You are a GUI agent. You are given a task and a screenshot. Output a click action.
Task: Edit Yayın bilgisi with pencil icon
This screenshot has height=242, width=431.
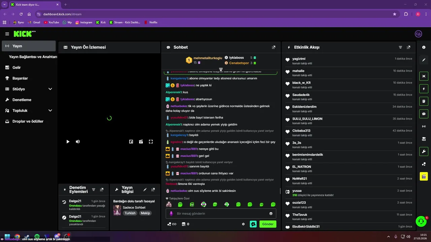[x=145, y=190]
